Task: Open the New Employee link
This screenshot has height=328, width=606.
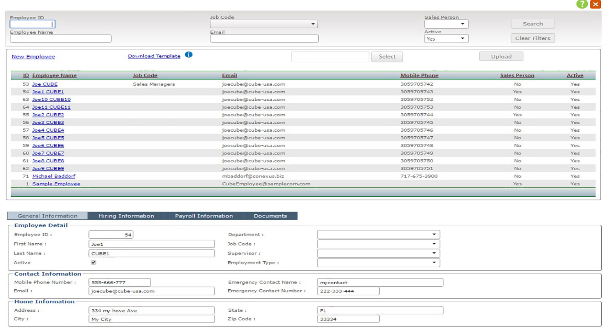Action: coord(33,57)
